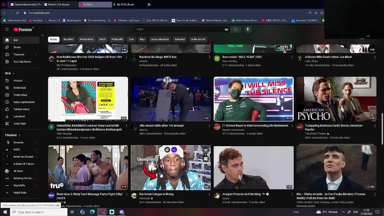Open Microsoft Edge from the taskbar
Image resolution: width=384 pixels, height=216 pixels.
tap(92, 212)
